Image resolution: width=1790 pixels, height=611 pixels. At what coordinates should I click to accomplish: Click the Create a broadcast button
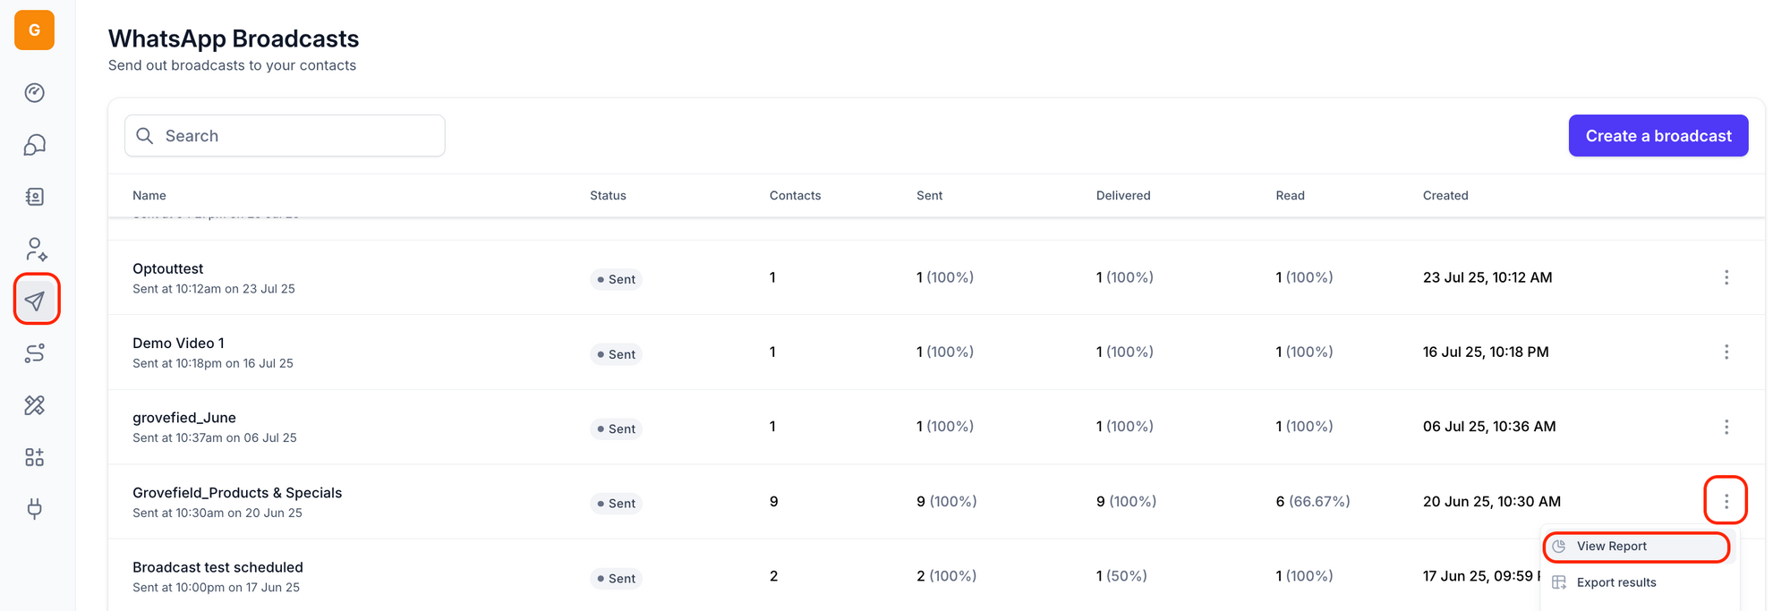[x=1658, y=136]
